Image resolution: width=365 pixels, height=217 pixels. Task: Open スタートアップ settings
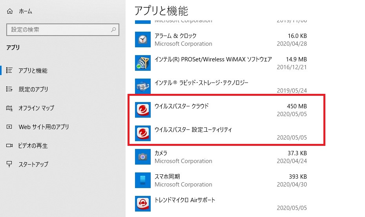[x=33, y=164]
